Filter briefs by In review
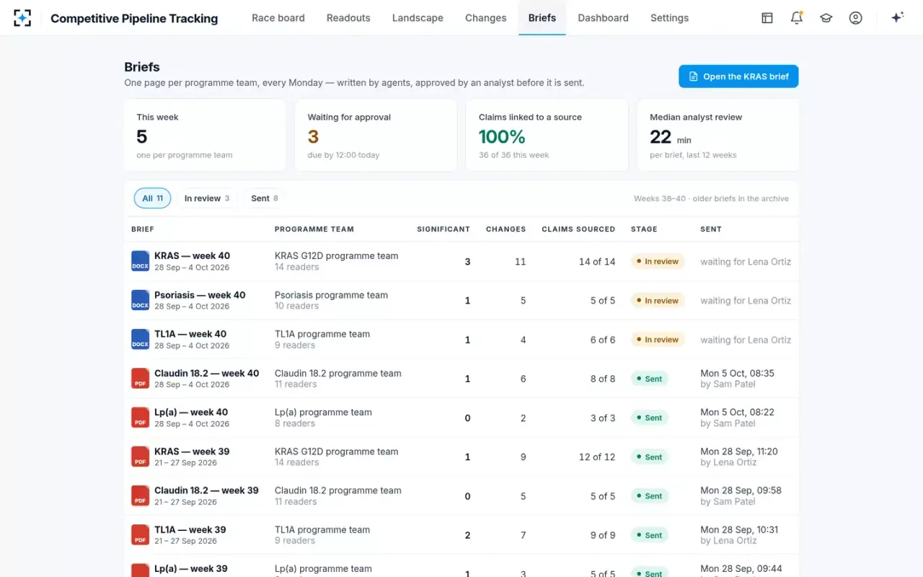 [x=207, y=198]
